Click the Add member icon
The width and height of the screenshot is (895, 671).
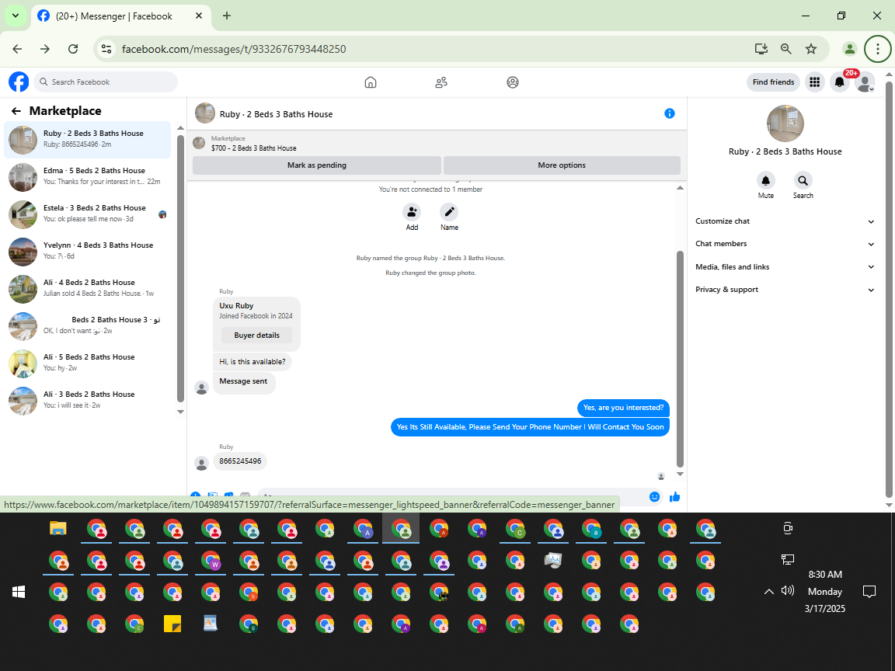click(412, 212)
